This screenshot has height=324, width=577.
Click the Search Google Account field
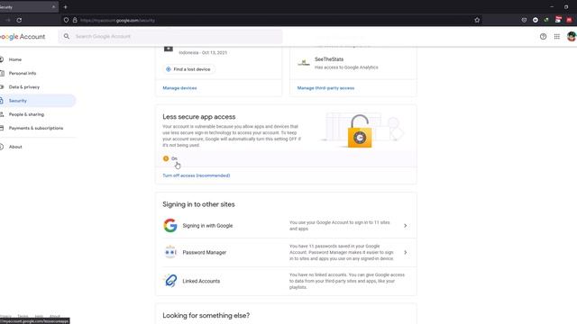coord(170,36)
